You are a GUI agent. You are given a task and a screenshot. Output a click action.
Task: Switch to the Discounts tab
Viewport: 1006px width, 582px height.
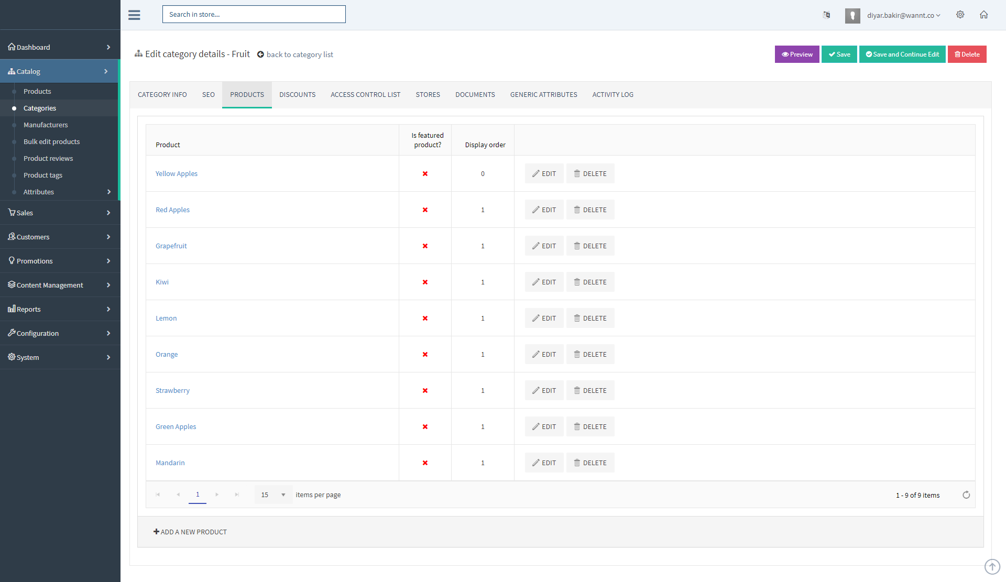[x=297, y=95]
